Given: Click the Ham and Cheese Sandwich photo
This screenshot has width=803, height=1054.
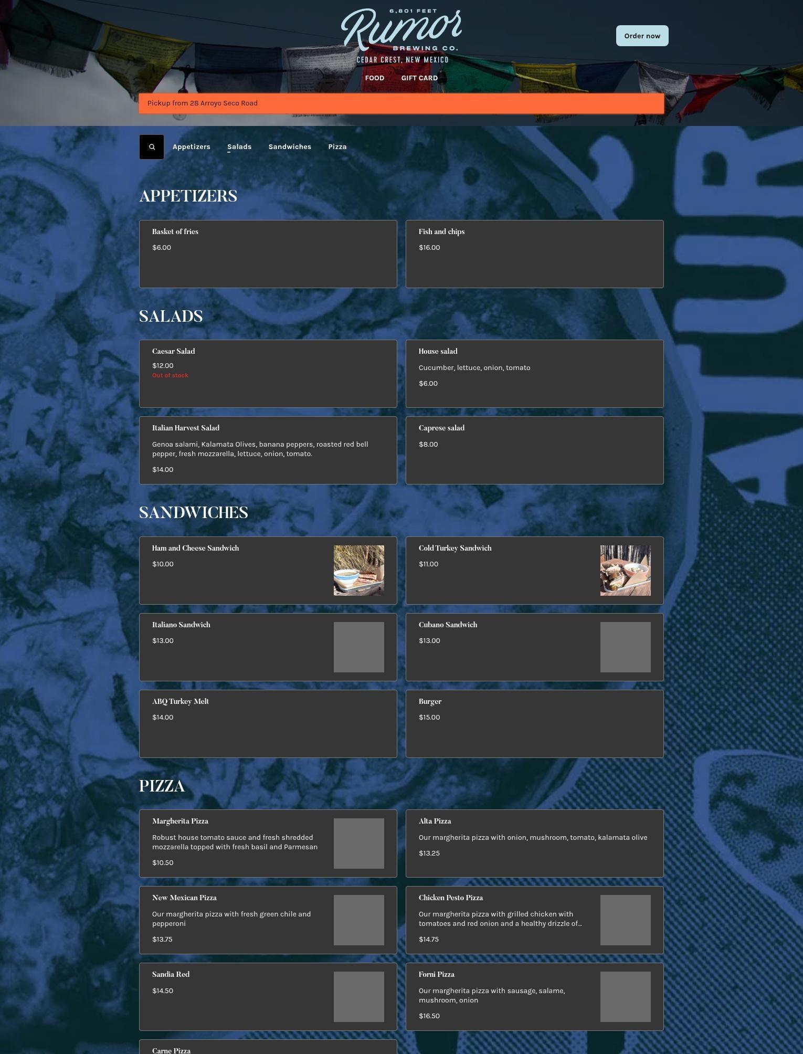Looking at the screenshot, I should point(359,571).
